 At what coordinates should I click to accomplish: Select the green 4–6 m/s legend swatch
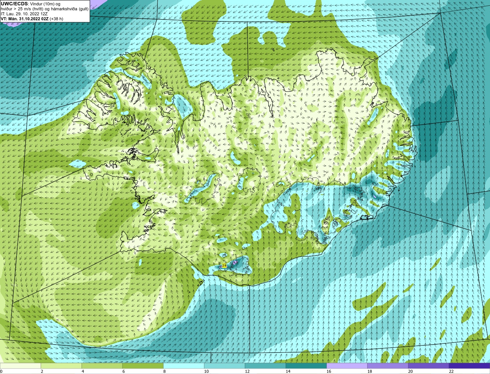pos(102,366)
